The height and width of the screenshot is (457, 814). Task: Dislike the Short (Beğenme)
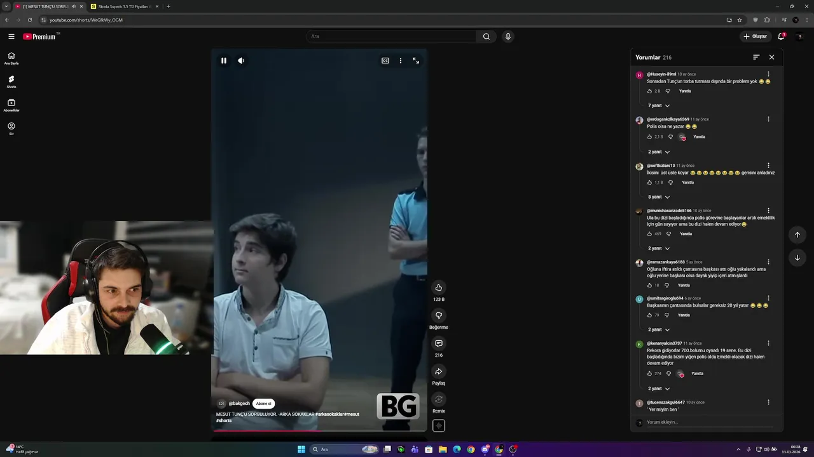coord(439,315)
